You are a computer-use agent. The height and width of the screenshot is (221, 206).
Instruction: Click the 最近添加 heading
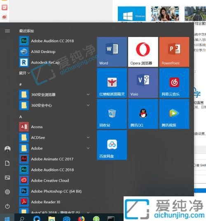coord(26,31)
